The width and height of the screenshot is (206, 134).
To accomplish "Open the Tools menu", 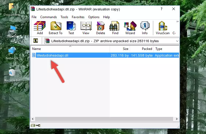I will click(64, 17).
